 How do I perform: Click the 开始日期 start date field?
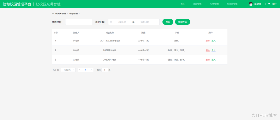coord(122,22)
